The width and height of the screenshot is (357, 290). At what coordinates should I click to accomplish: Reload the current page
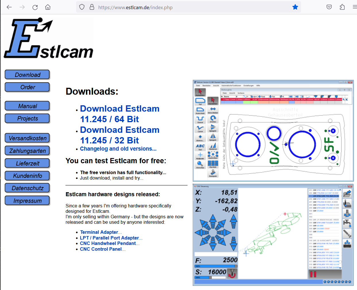35,7
